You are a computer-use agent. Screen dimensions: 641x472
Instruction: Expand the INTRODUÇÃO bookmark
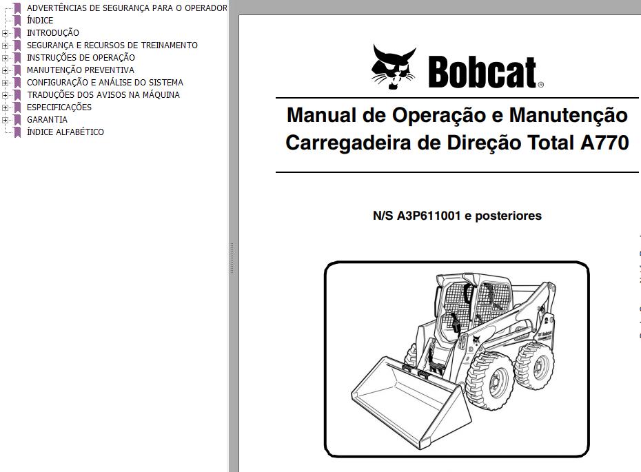click(x=5, y=33)
